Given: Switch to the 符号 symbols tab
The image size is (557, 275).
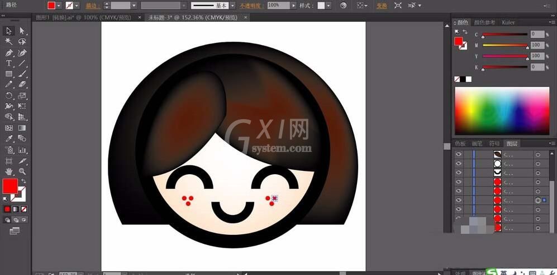Looking at the screenshot, I should (494, 143).
